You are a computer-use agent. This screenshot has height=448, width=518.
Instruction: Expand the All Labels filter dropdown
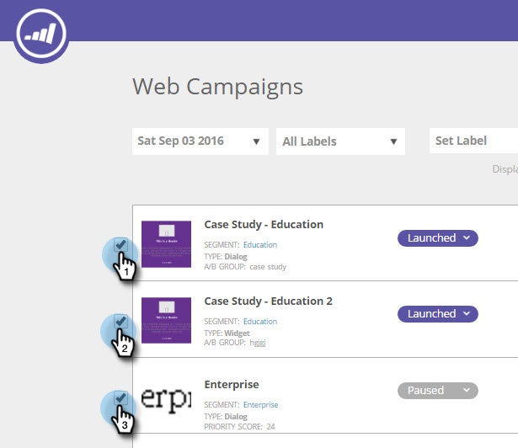coord(340,141)
